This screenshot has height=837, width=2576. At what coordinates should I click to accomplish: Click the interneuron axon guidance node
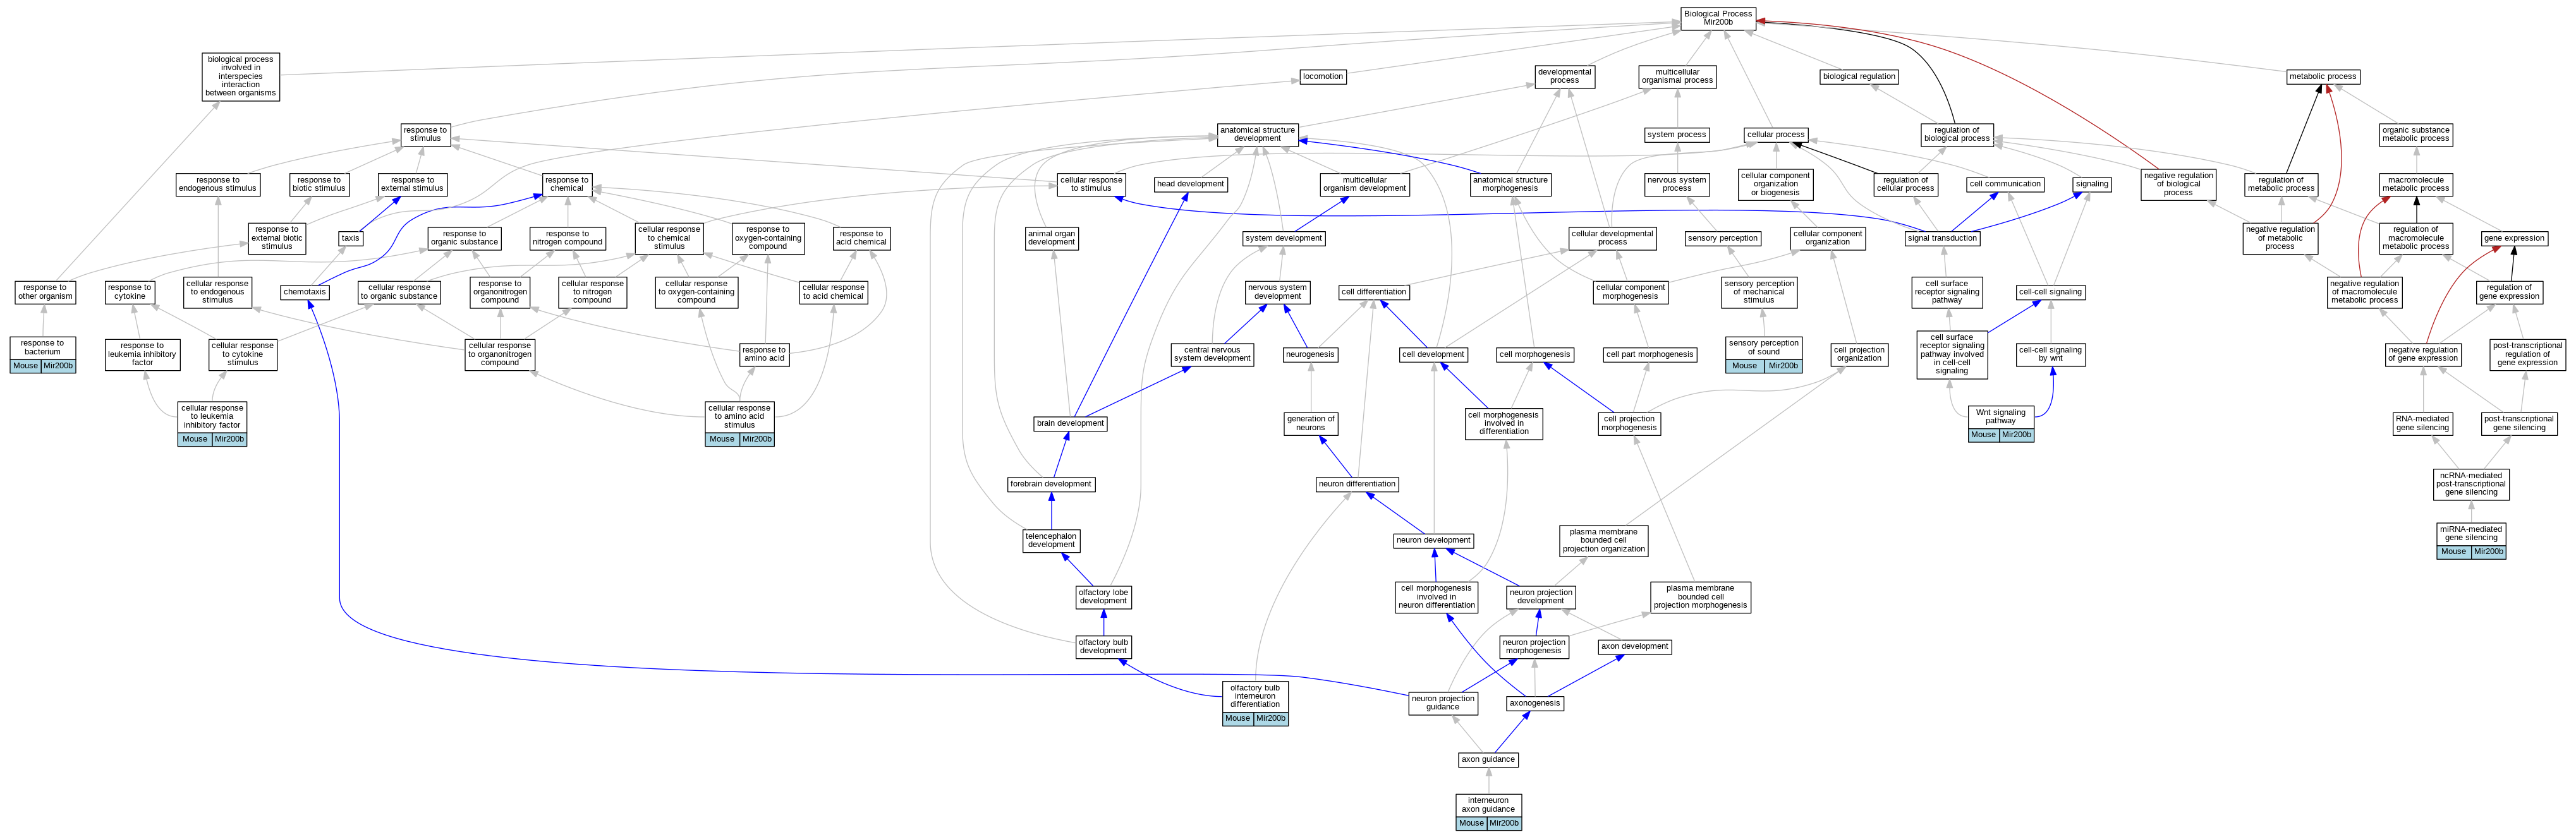(x=1488, y=805)
